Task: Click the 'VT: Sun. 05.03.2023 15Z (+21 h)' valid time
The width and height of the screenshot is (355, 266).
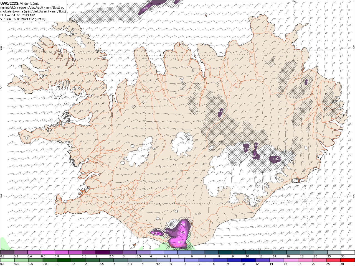Action: [23, 19]
